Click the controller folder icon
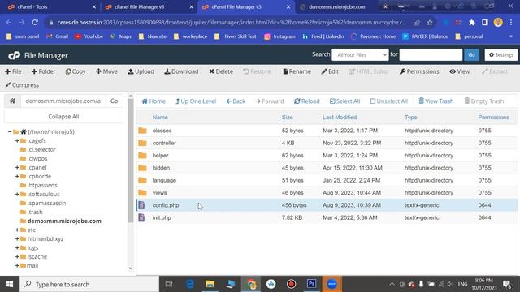The width and height of the screenshot is (520, 292). pos(143,143)
